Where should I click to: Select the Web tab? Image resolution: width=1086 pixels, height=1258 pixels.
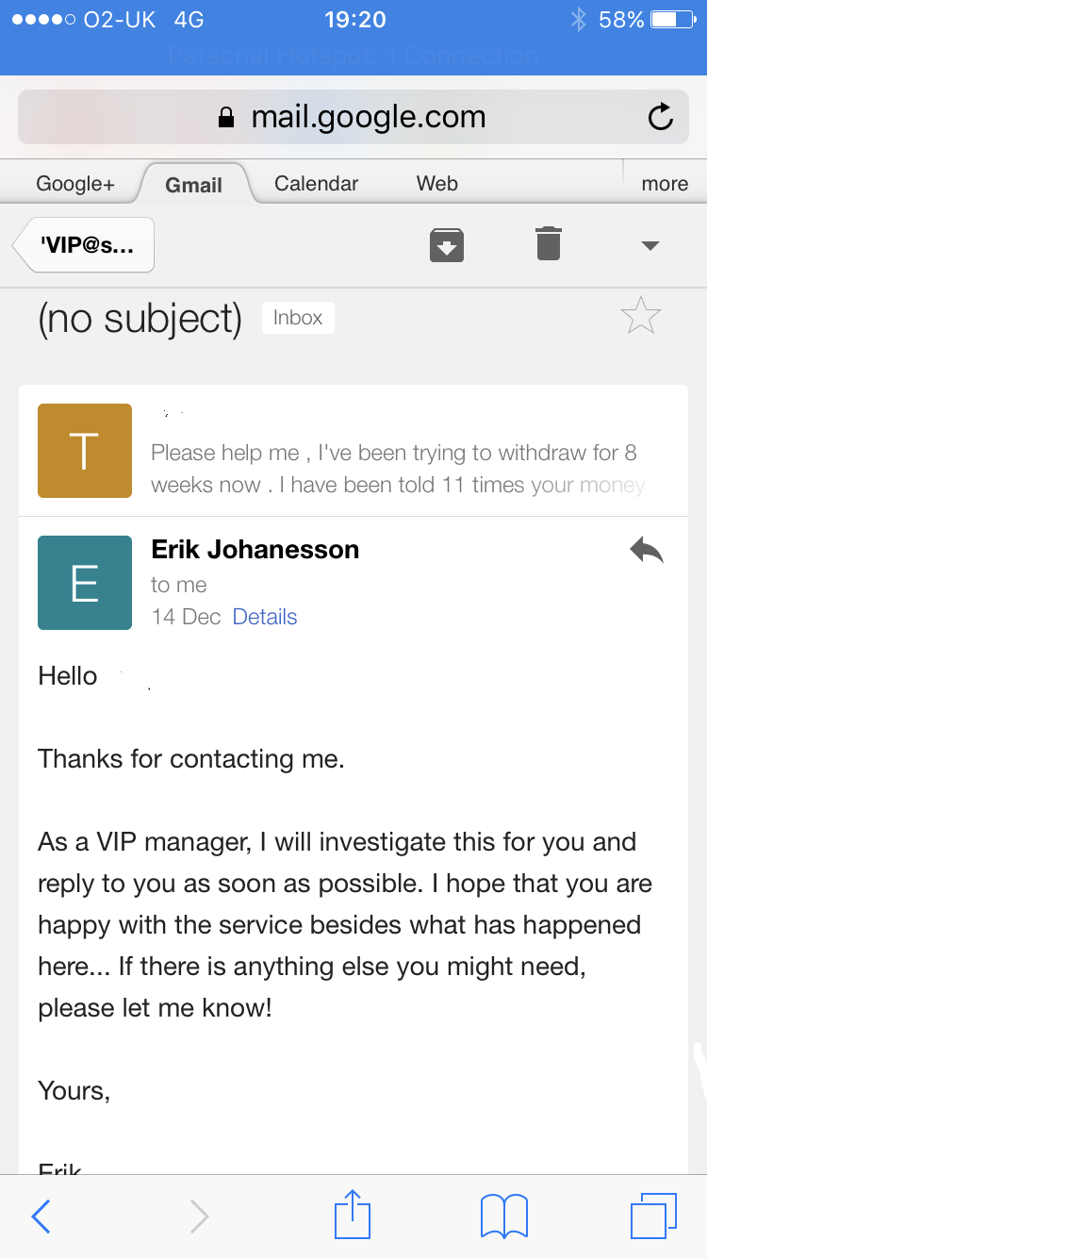(437, 184)
